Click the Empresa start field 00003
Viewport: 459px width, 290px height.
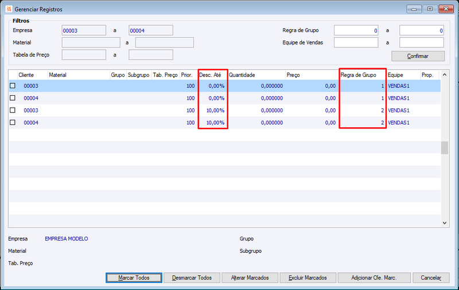[84, 30]
